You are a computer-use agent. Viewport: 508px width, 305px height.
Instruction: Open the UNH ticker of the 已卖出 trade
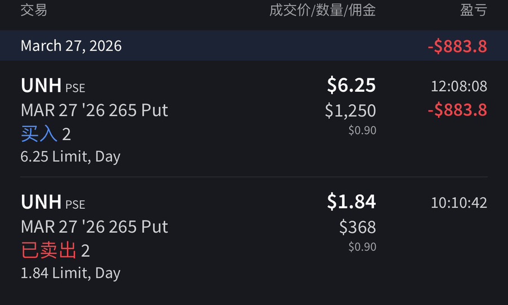coord(41,202)
